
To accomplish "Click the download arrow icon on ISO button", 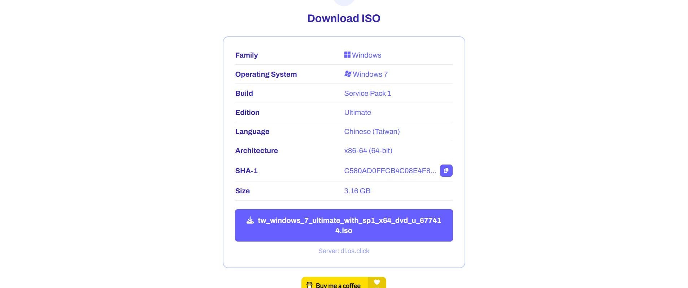I will [250, 220].
